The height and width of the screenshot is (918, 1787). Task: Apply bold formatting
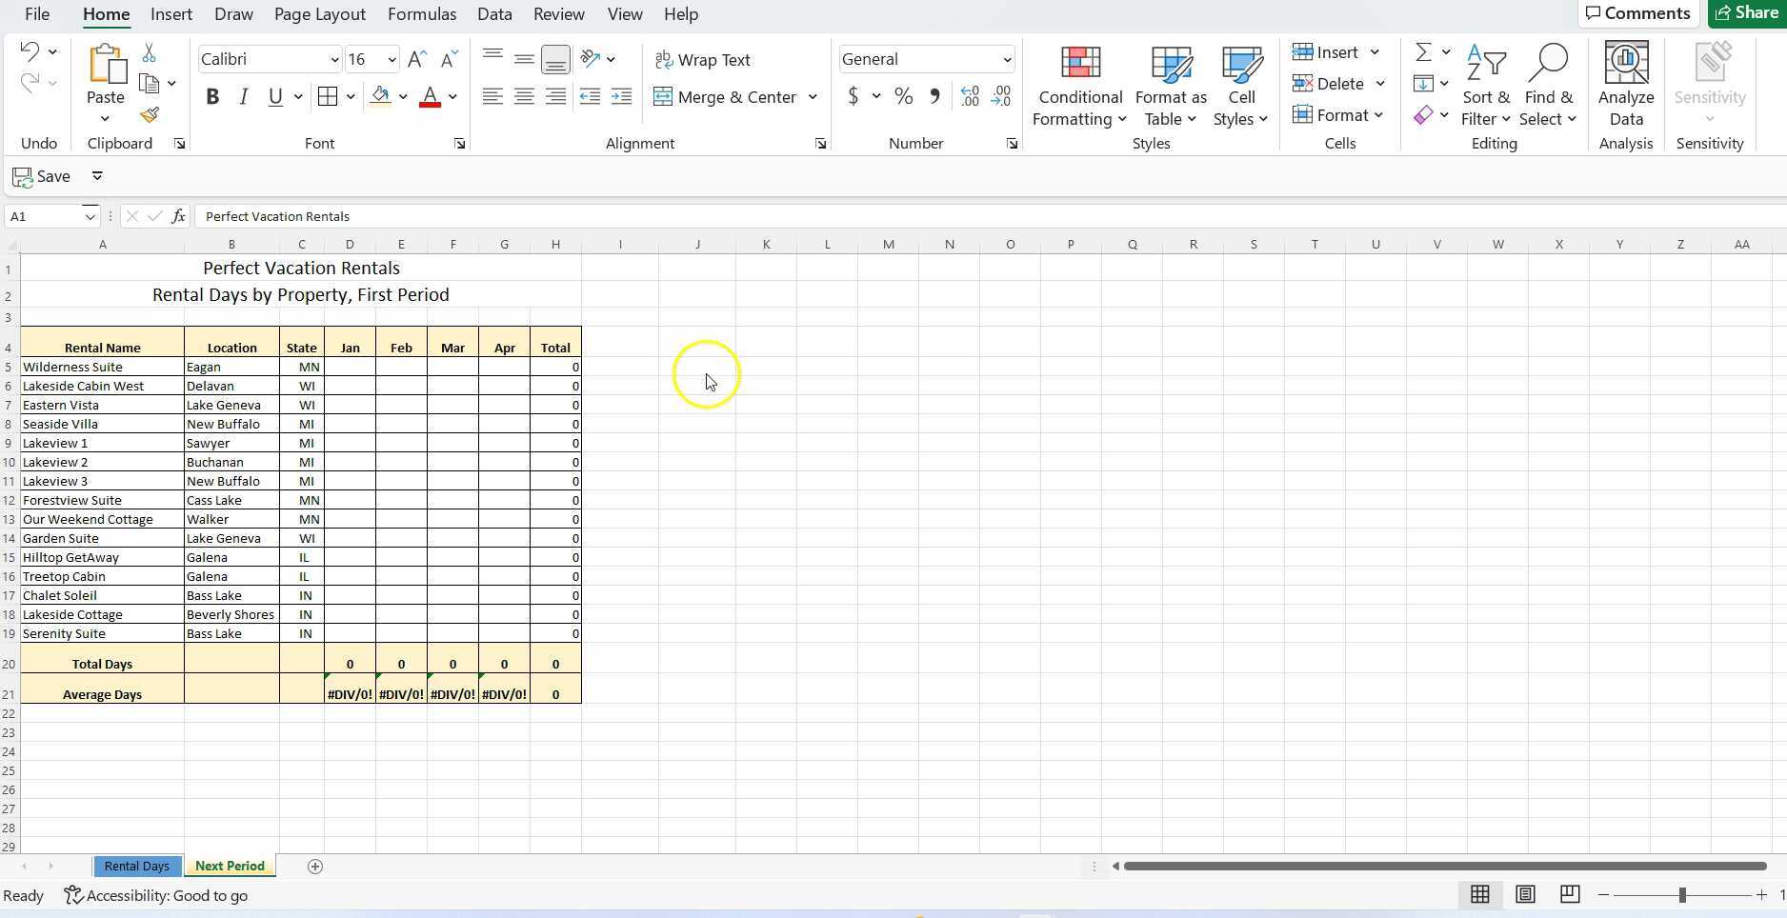[212, 96]
